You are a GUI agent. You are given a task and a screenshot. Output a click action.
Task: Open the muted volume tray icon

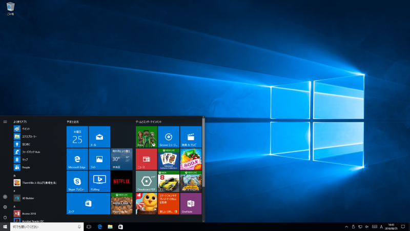pos(367,227)
